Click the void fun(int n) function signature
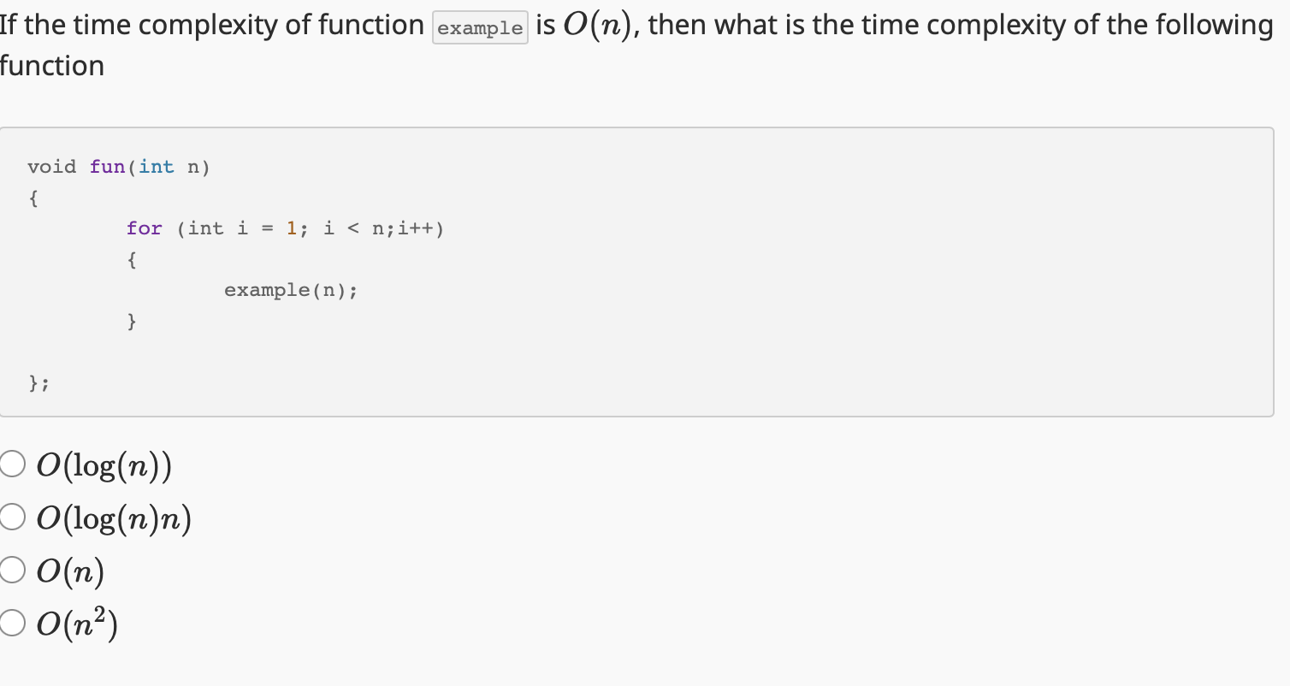1290x686 pixels. tap(119, 167)
